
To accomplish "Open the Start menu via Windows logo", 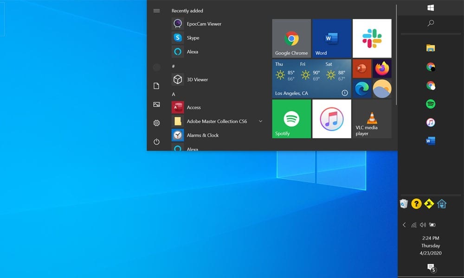I will point(431,7).
